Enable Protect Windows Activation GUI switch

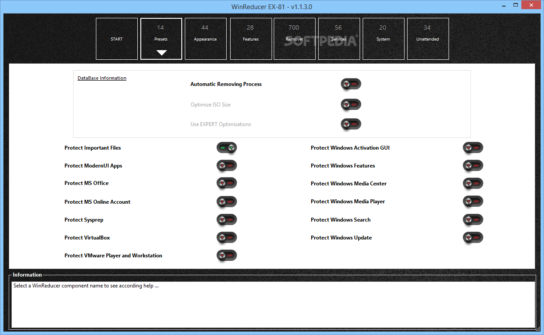pos(473,148)
